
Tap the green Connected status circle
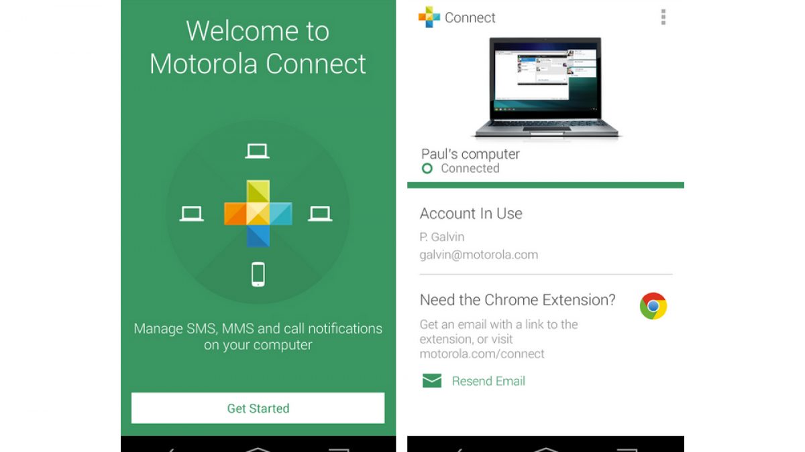427,169
